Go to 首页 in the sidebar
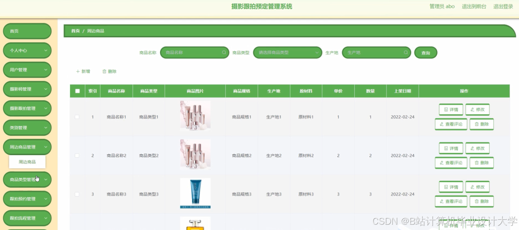The height and width of the screenshot is (230, 519). [x=27, y=31]
